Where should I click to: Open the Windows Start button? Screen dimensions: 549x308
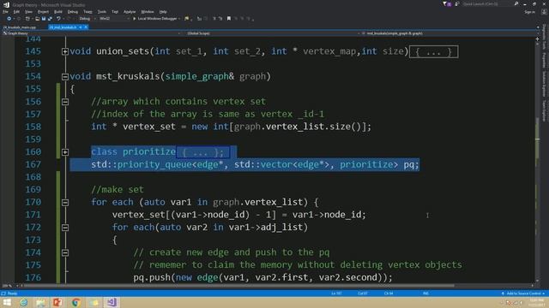click(7, 302)
